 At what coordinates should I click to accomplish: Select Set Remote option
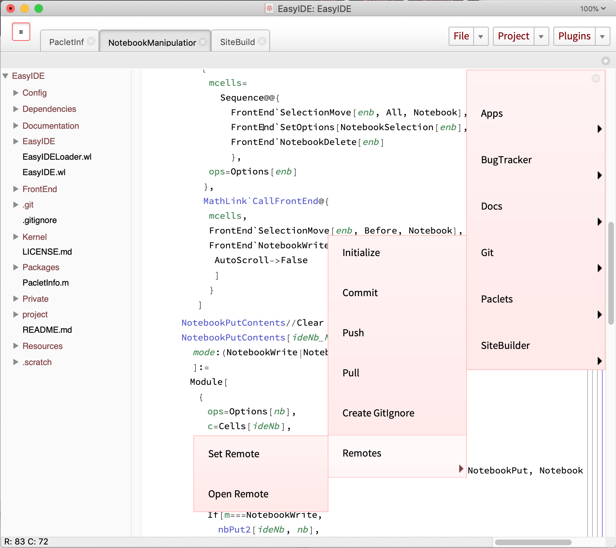261,454
